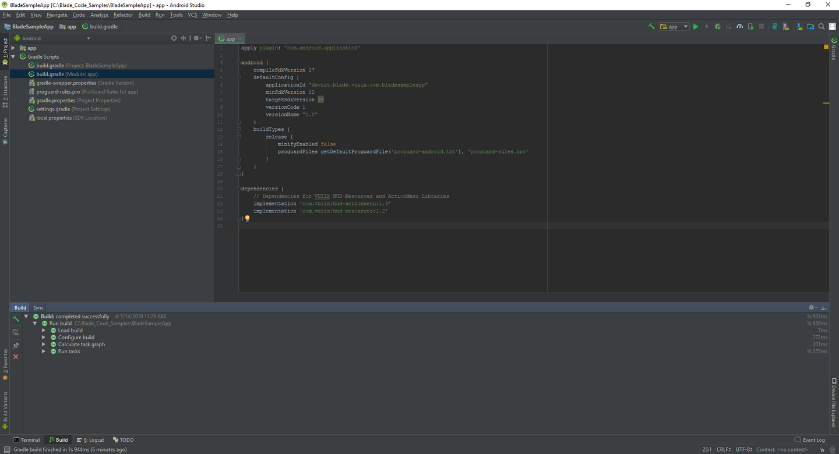Viewport: 839px width, 454px height.
Task: Start debugging with the Debug app bug icon
Action: [718, 27]
